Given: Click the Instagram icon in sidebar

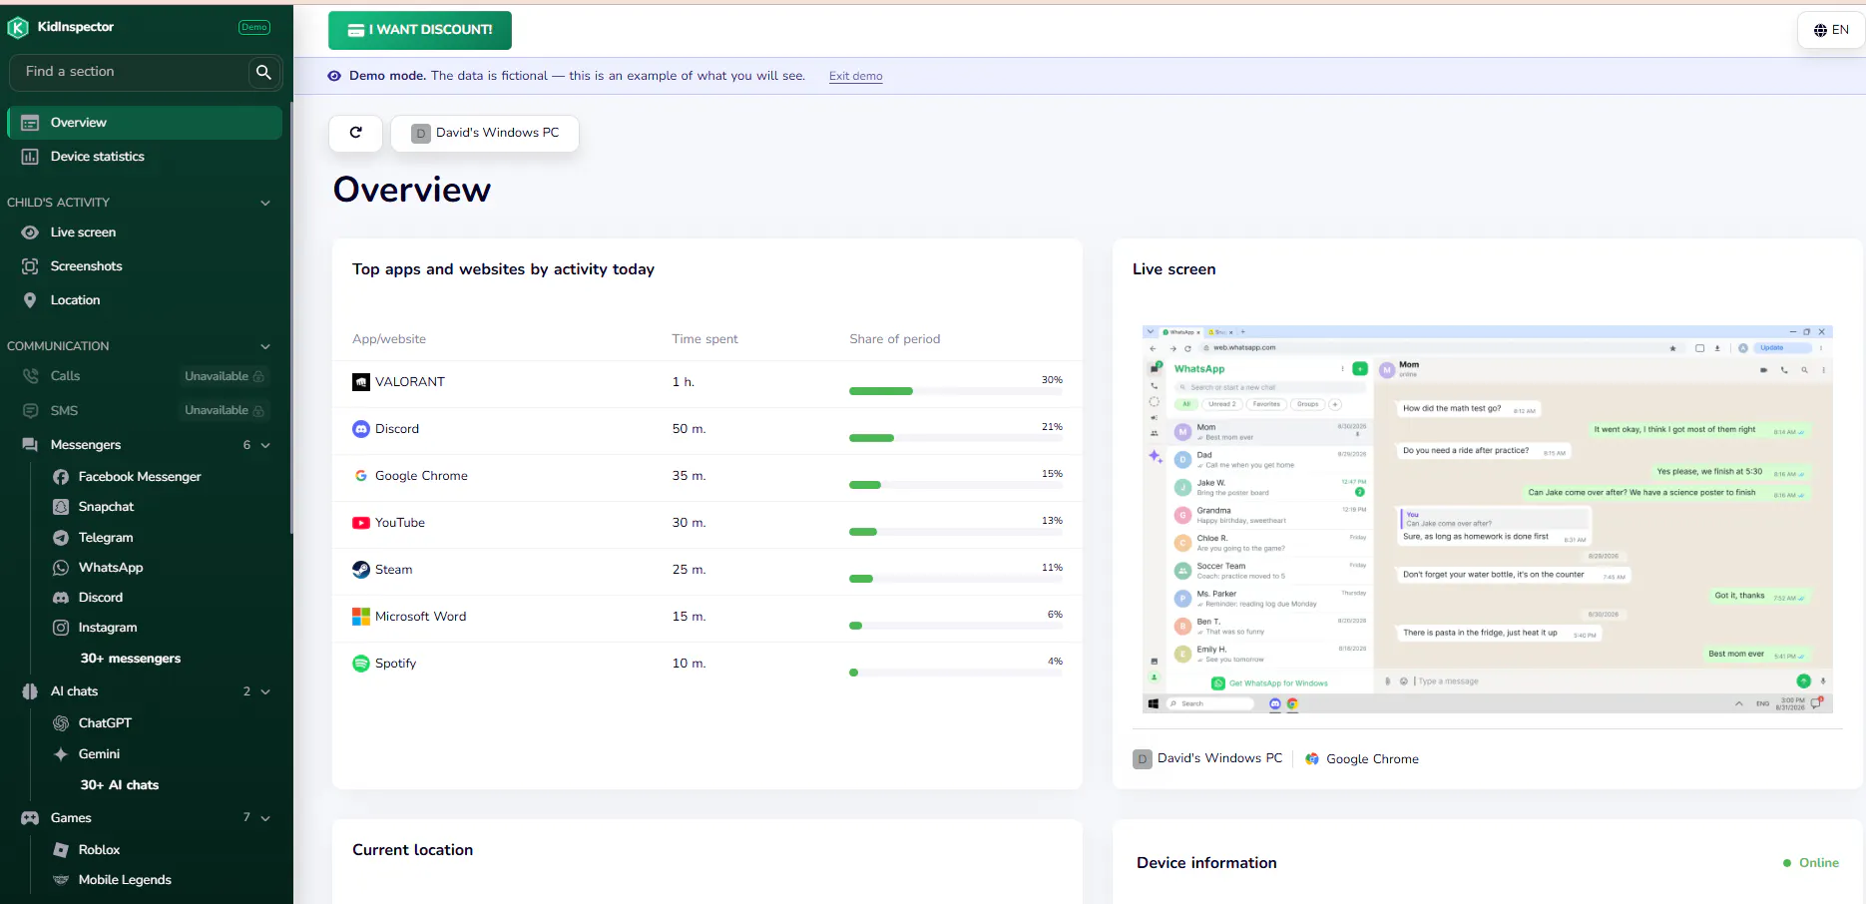Looking at the screenshot, I should click(61, 628).
